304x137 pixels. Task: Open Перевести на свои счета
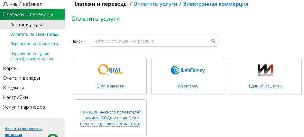tap(34, 44)
